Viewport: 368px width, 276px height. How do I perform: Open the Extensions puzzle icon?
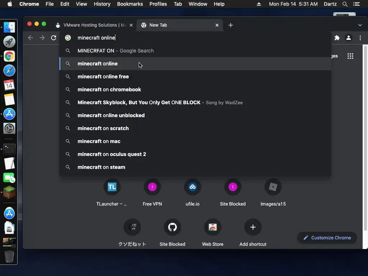(337, 38)
